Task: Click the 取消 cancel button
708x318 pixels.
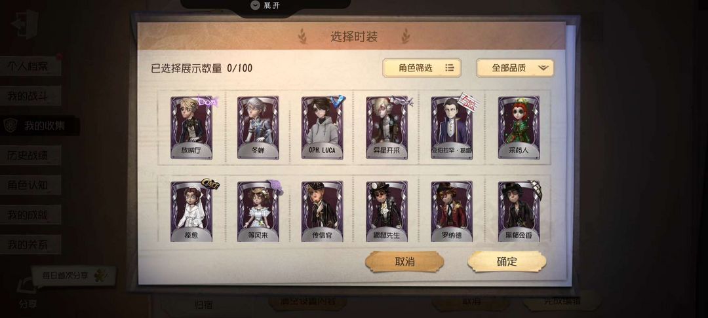Action: click(404, 262)
